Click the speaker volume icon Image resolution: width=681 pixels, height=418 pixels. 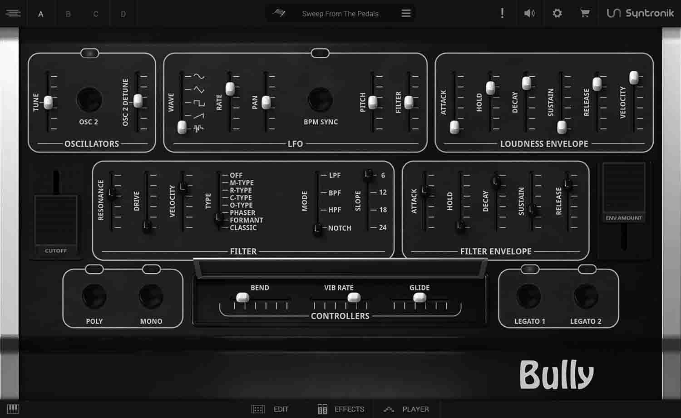529,13
